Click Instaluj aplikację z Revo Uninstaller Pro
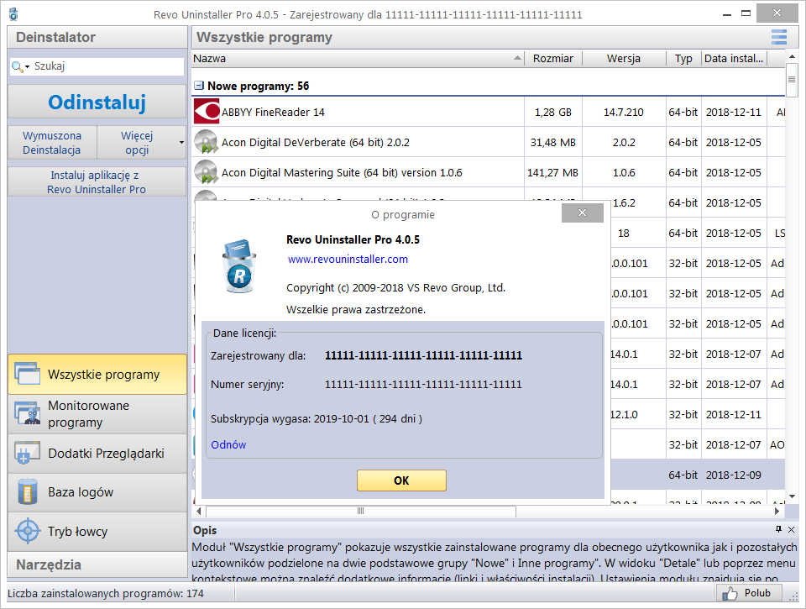This screenshot has width=806, height=609. [x=97, y=182]
